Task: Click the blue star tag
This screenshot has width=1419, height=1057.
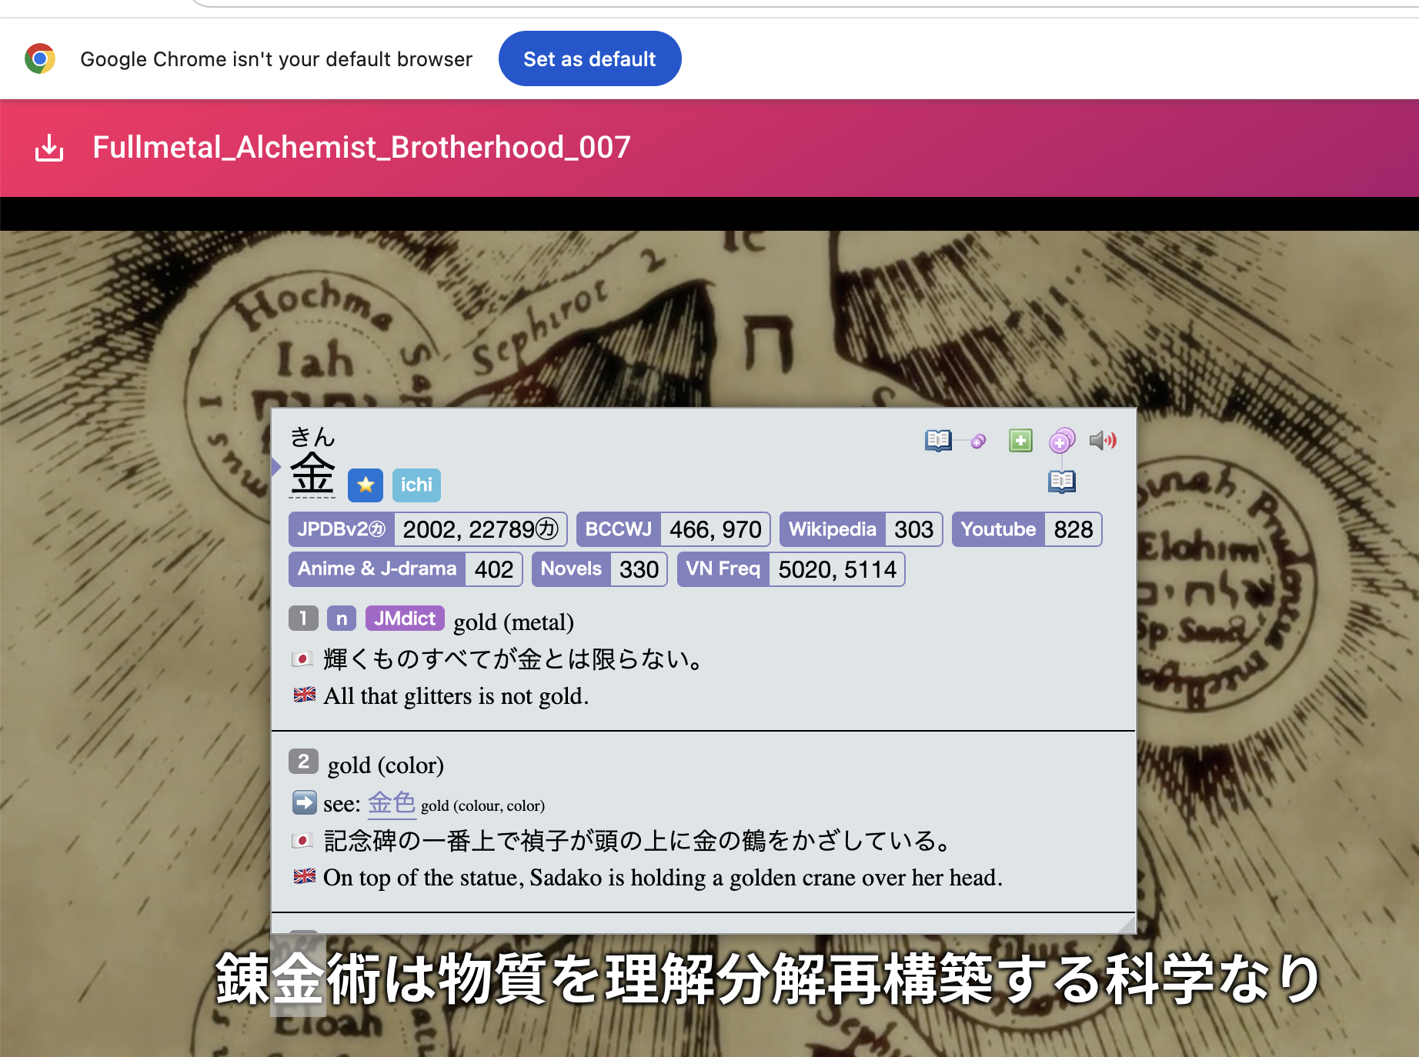Action: click(366, 485)
